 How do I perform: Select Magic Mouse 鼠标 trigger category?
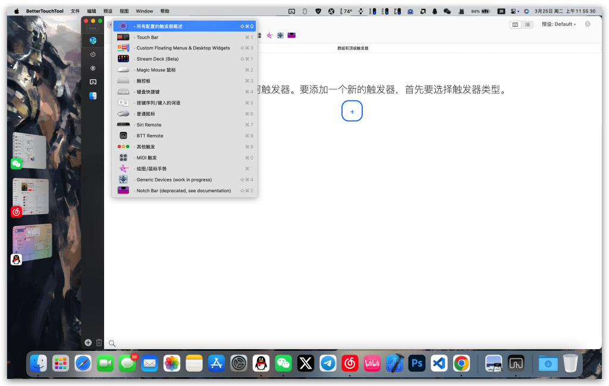click(184, 70)
